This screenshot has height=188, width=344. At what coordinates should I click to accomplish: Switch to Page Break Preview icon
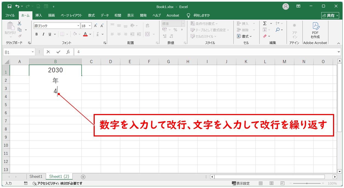(283, 183)
